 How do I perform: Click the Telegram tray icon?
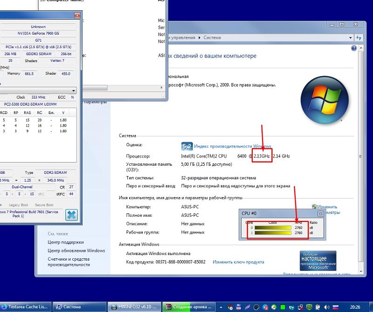(265, 307)
